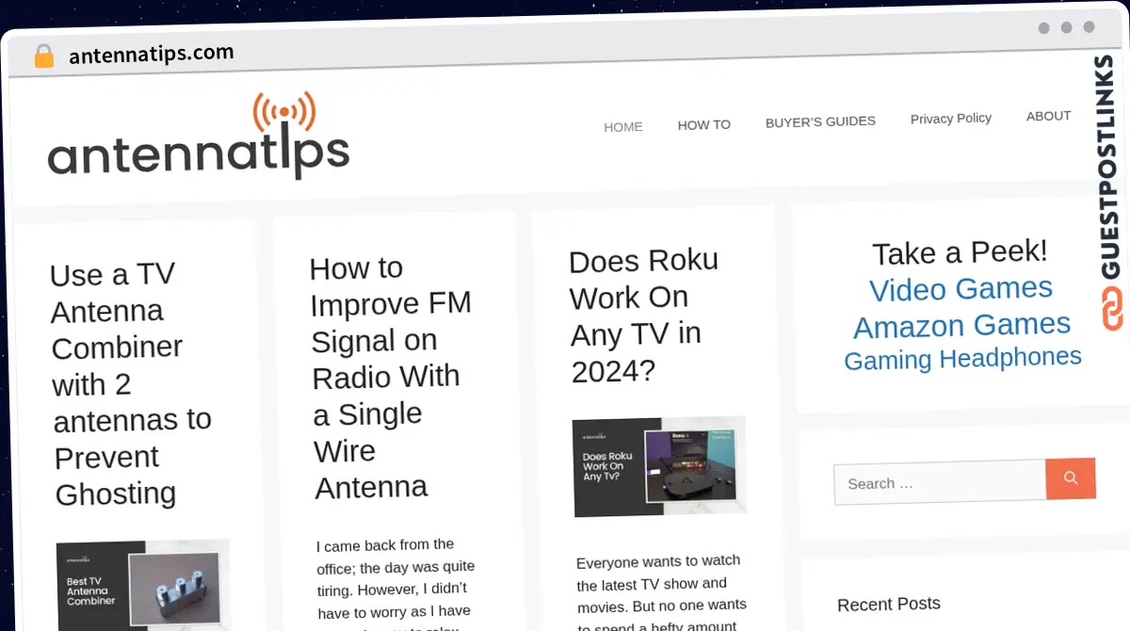The image size is (1130, 631).
Task: Click the padlock icon in address bar
Action: [x=43, y=57]
